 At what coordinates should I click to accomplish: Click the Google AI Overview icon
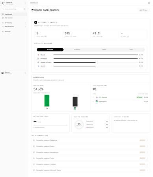[38, 62]
